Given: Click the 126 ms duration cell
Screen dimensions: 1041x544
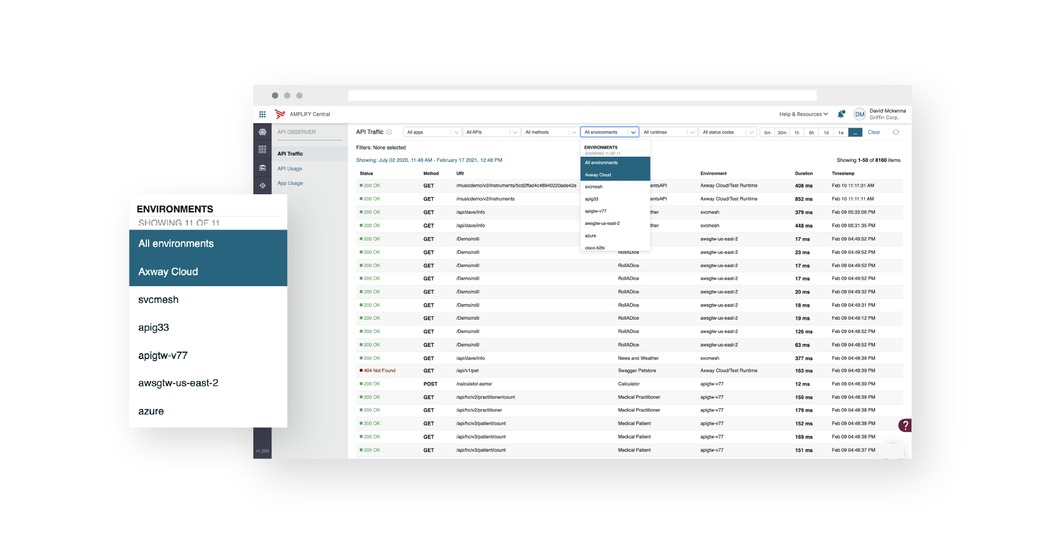Looking at the screenshot, I should pyautogui.click(x=803, y=332).
